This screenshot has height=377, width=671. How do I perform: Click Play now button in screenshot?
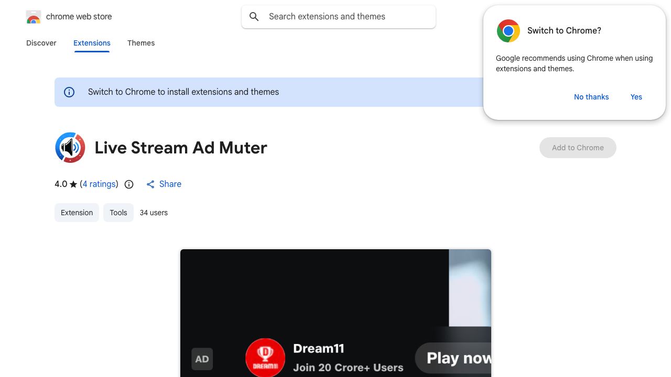453,358
